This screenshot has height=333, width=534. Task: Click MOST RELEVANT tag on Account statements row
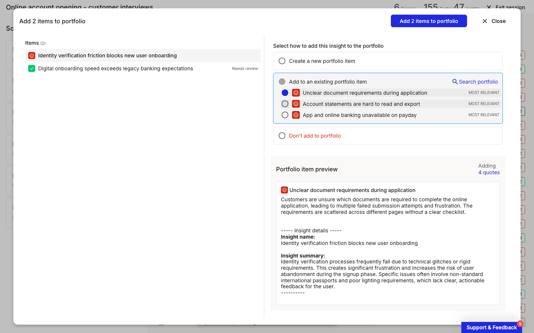coord(484,104)
